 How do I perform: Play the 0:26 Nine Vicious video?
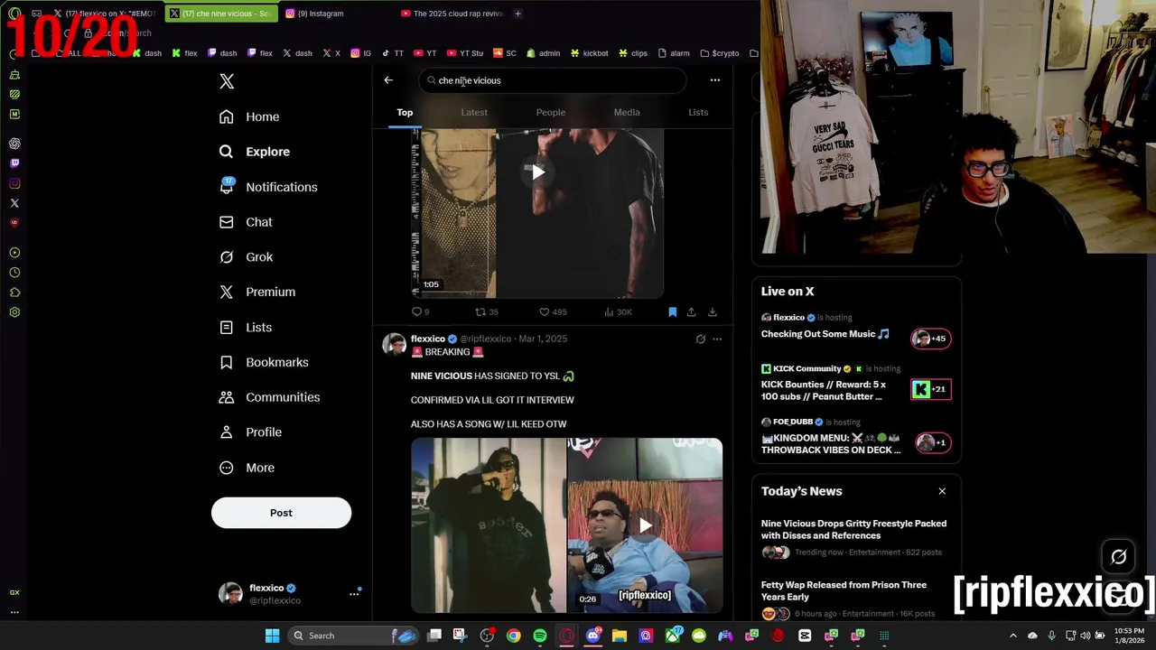coord(645,525)
